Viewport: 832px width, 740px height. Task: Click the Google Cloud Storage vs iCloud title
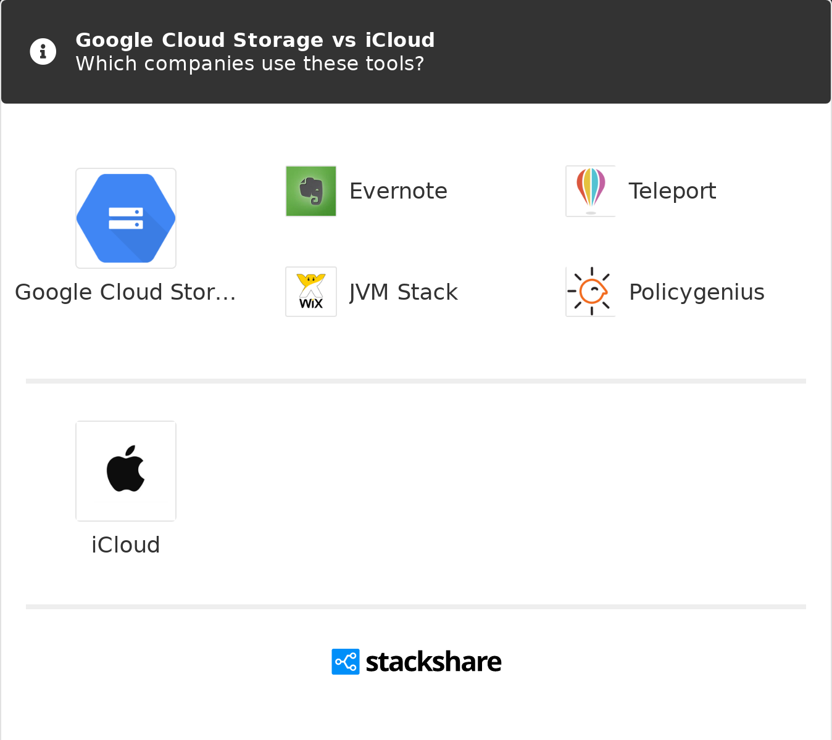(x=255, y=40)
